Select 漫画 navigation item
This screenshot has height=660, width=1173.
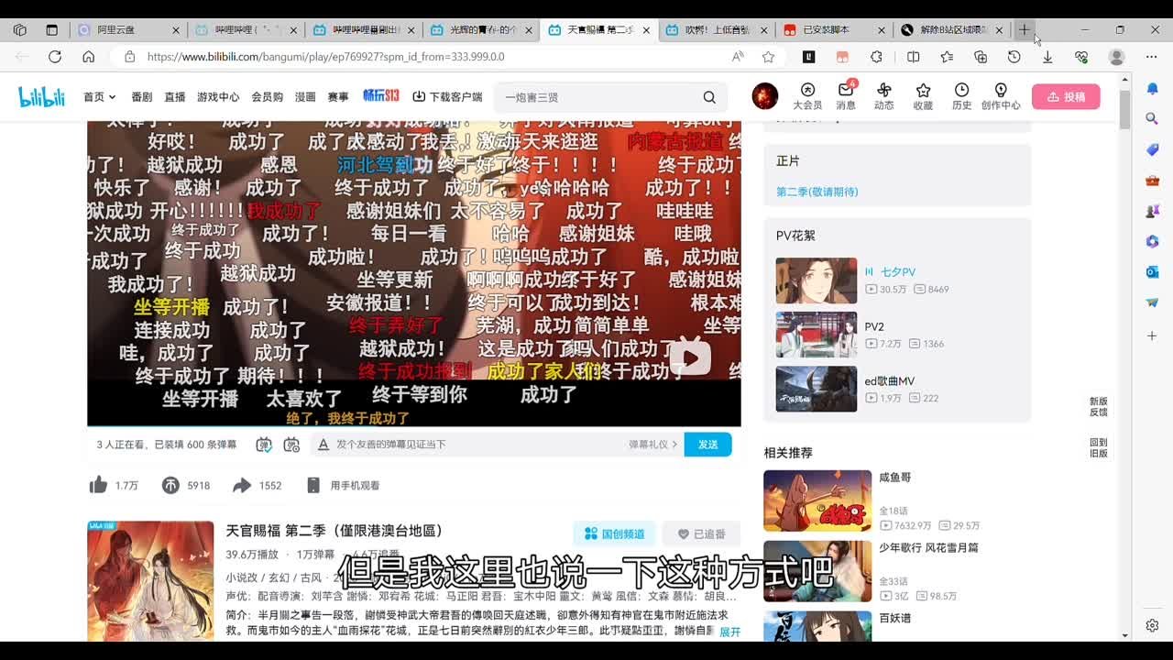pos(305,97)
